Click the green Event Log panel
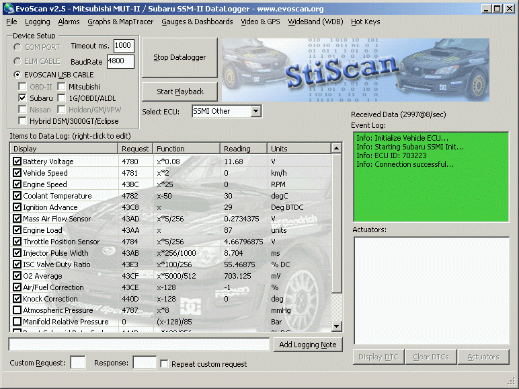519x389 pixels. [x=431, y=176]
